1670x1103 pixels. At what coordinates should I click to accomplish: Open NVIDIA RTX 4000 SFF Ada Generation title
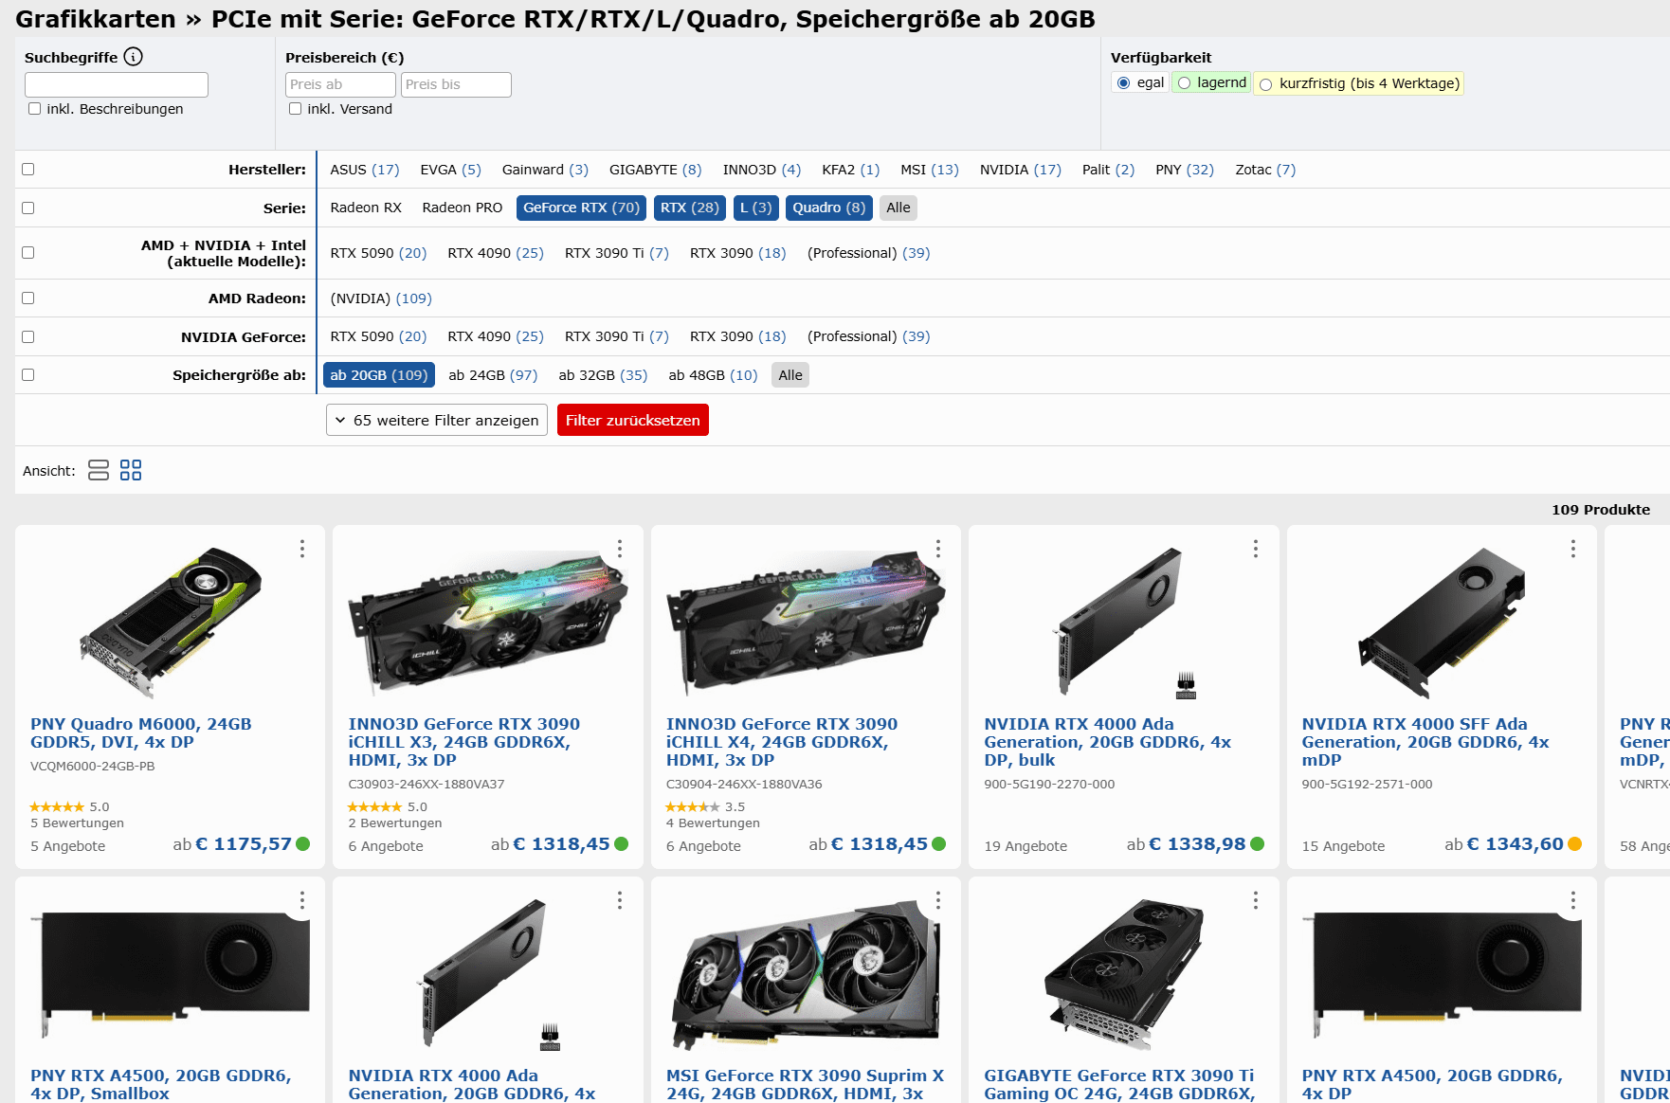point(1425,742)
